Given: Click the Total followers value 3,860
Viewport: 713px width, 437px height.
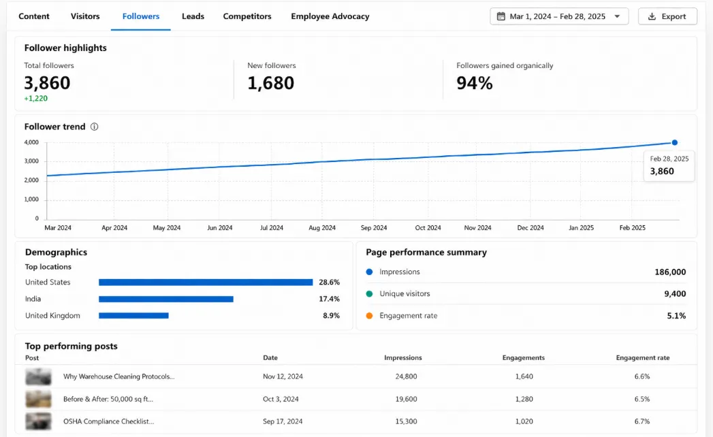Looking at the screenshot, I should [47, 83].
